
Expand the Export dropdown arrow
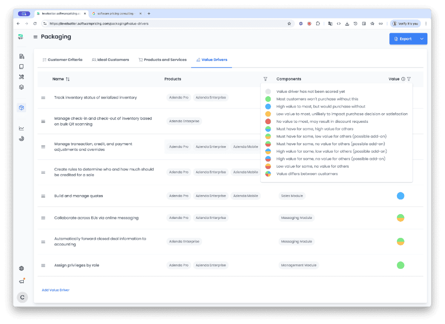click(422, 39)
